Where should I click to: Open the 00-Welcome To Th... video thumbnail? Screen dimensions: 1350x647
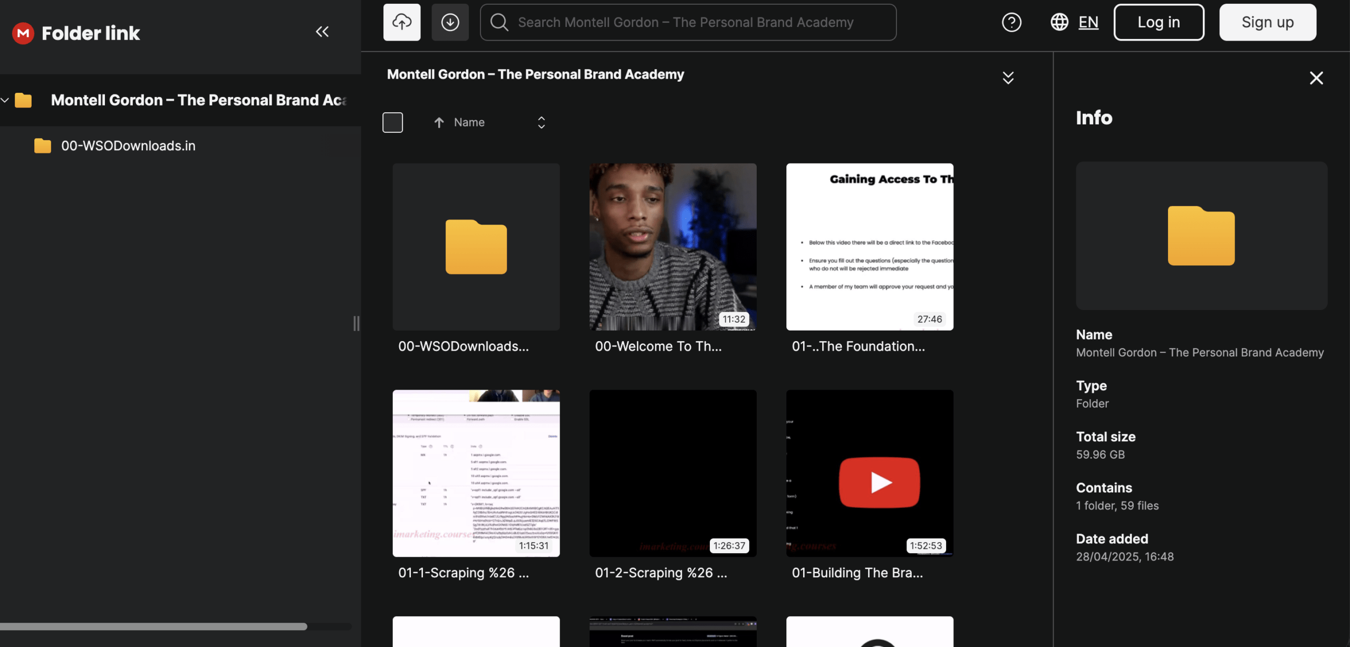pyautogui.click(x=672, y=247)
